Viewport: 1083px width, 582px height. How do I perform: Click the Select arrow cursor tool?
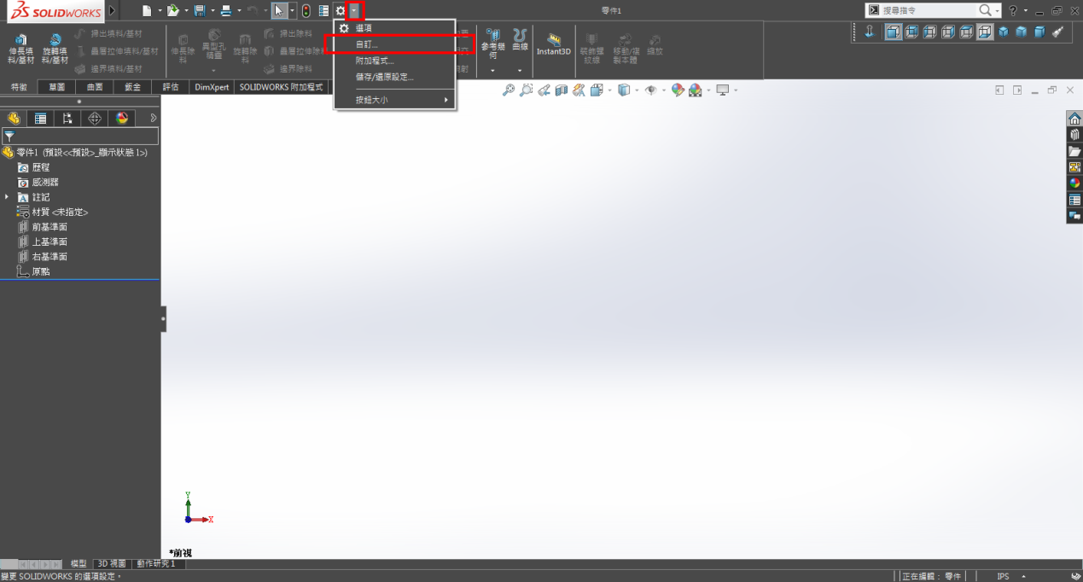pyautogui.click(x=279, y=10)
